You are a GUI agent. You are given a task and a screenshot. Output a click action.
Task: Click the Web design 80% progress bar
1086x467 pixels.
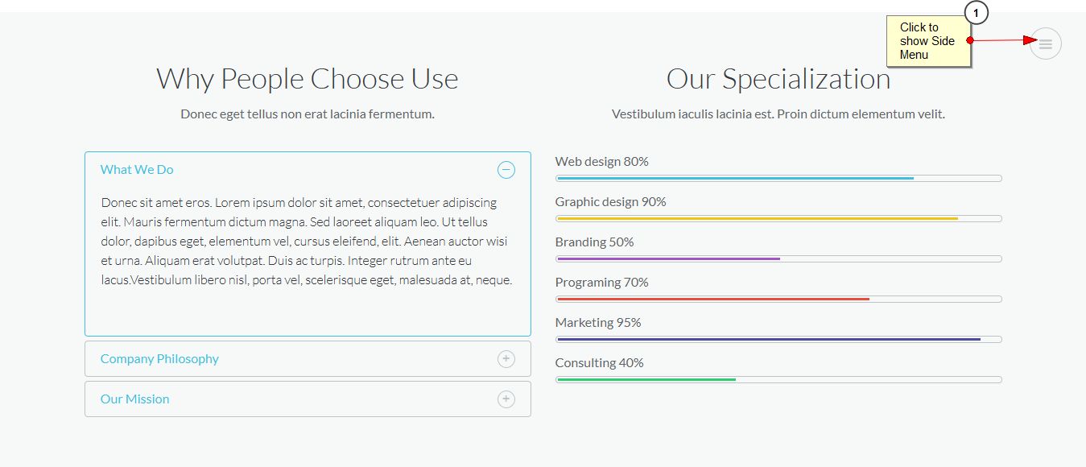pos(778,178)
